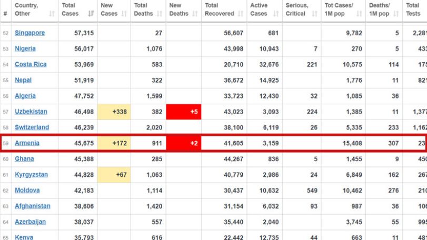
Task: Select Algeria total cases 47,752
Action: [84, 96]
